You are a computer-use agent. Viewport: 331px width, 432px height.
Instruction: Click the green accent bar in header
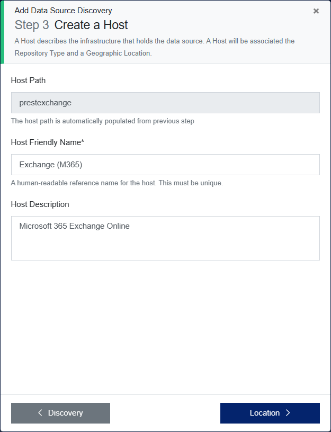coord(2,32)
